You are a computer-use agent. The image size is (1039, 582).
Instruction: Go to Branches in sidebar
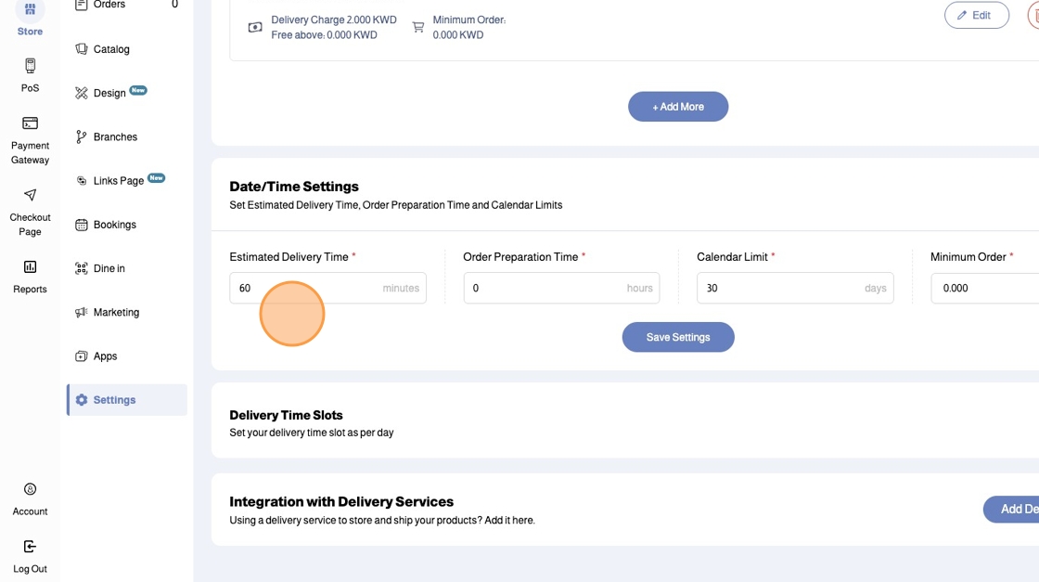(x=115, y=136)
